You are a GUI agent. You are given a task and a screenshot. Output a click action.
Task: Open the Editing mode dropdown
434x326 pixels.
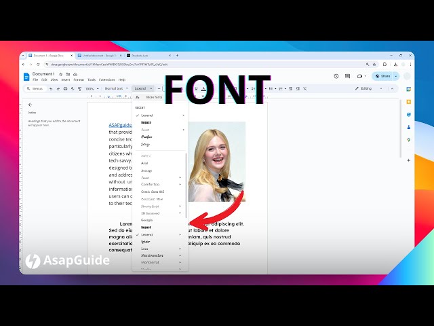pos(369,88)
